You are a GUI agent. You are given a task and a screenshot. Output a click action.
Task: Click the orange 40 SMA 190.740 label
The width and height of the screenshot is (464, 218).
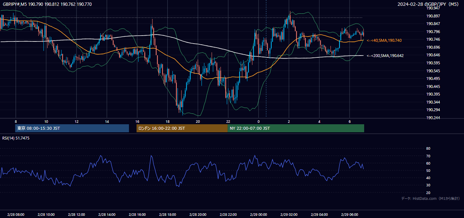(x=384, y=40)
